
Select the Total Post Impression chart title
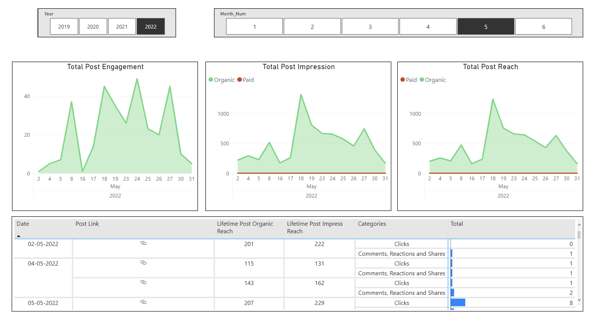(298, 67)
